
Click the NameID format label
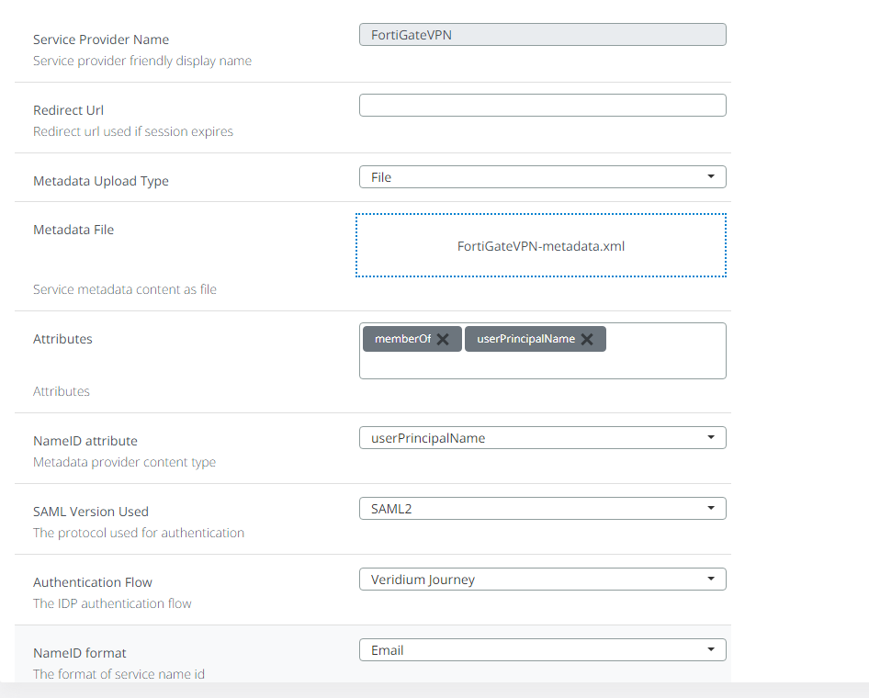(80, 653)
